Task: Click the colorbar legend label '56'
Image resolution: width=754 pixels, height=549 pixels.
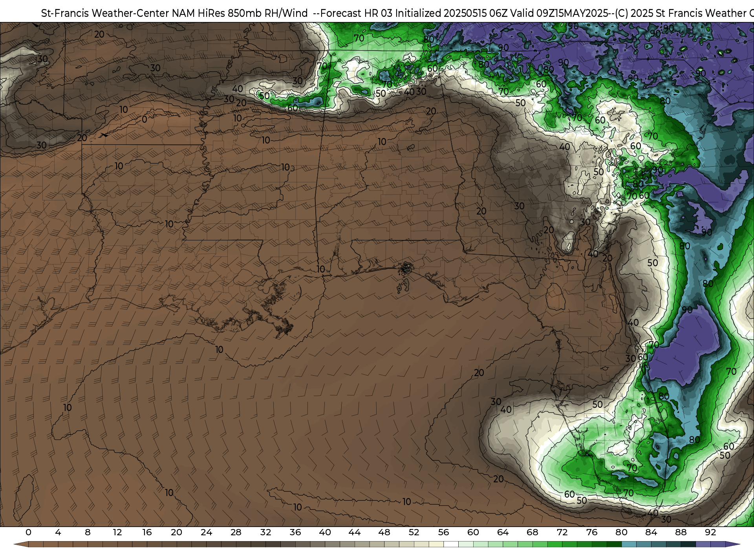Action: tap(443, 532)
